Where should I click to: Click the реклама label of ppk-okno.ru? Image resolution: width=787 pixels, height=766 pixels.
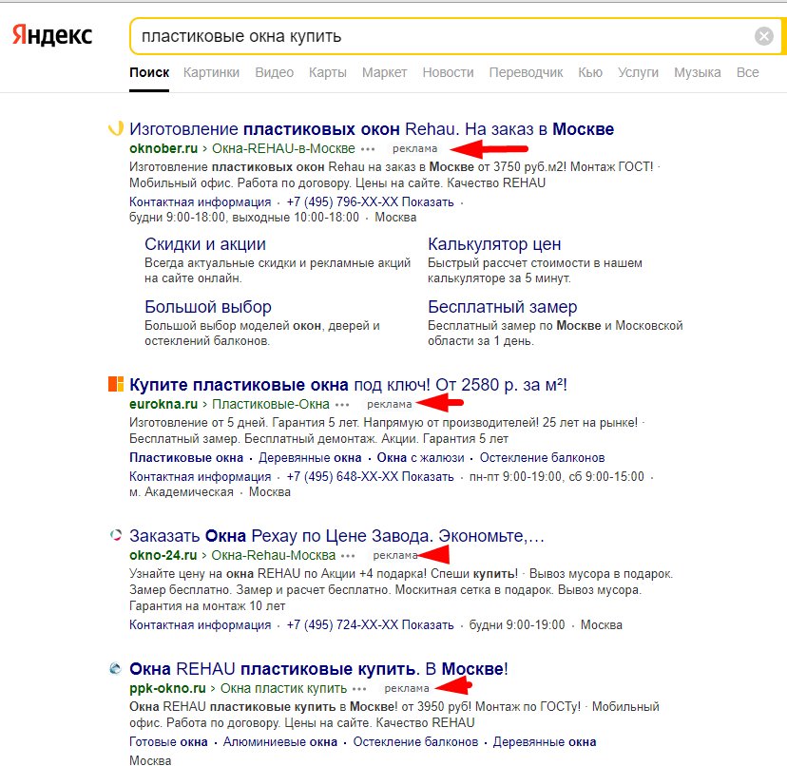tap(407, 688)
